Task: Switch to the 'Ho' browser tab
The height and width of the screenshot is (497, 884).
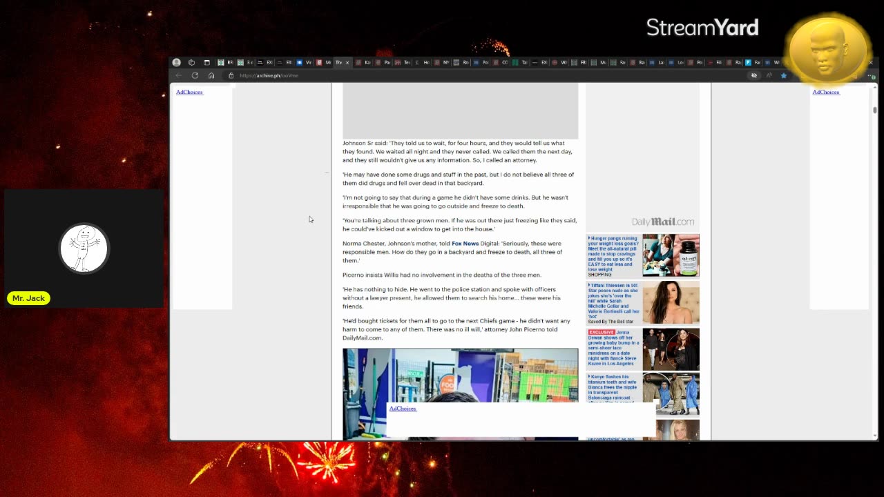Action: pos(421,62)
